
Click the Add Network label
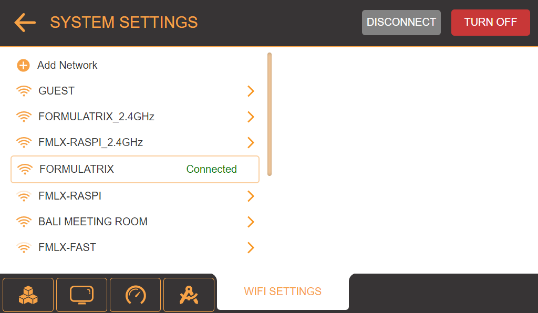click(x=67, y=66)
